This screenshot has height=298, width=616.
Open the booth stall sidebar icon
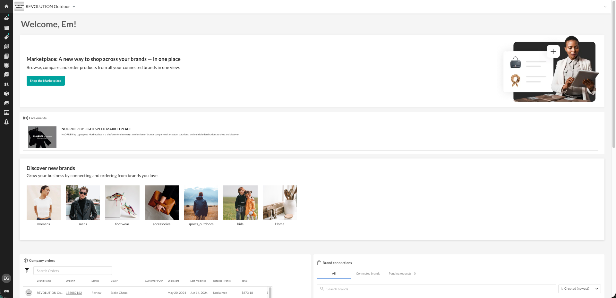tap(6, 113)
